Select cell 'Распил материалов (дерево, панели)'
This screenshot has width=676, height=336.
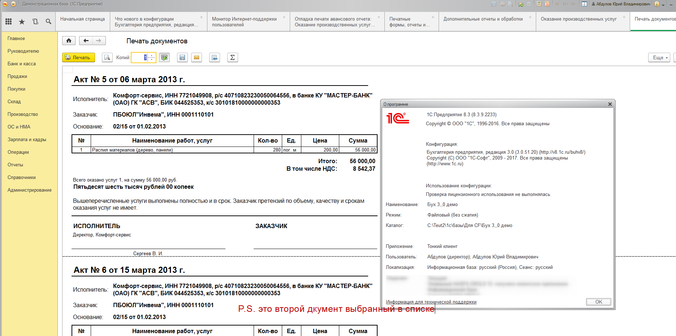tap(172, 150)
